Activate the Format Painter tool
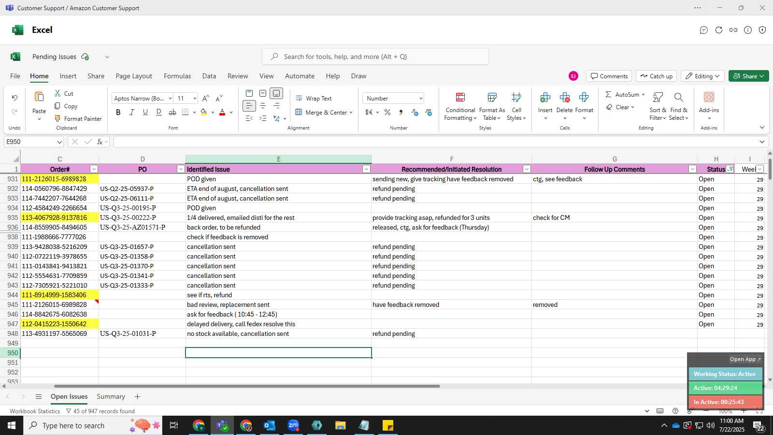This screenshot has width=773, height=435. click(78, 118)
